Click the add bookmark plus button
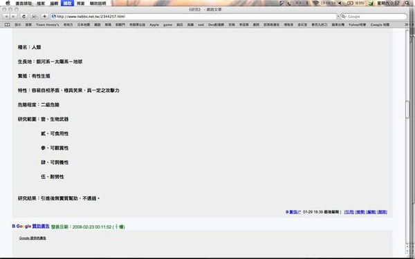This screenshot has height=259, width=415. [x=44, y=17]
